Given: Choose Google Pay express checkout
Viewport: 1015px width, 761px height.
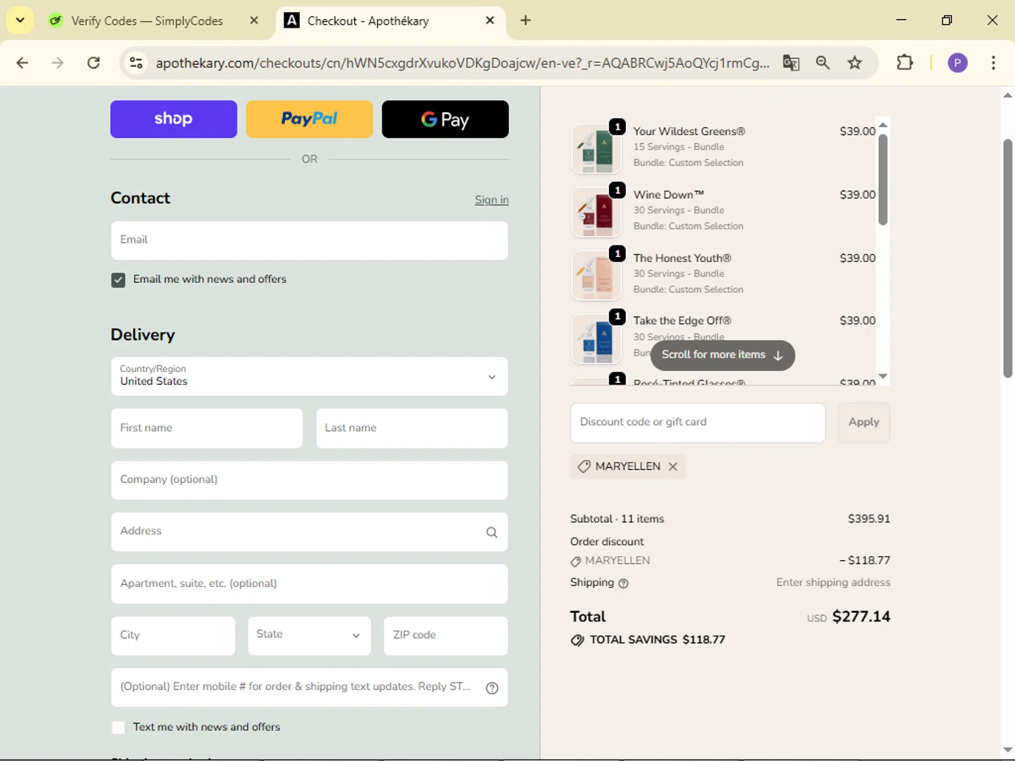Looking at the screenshot, I should tap(445, 119).
